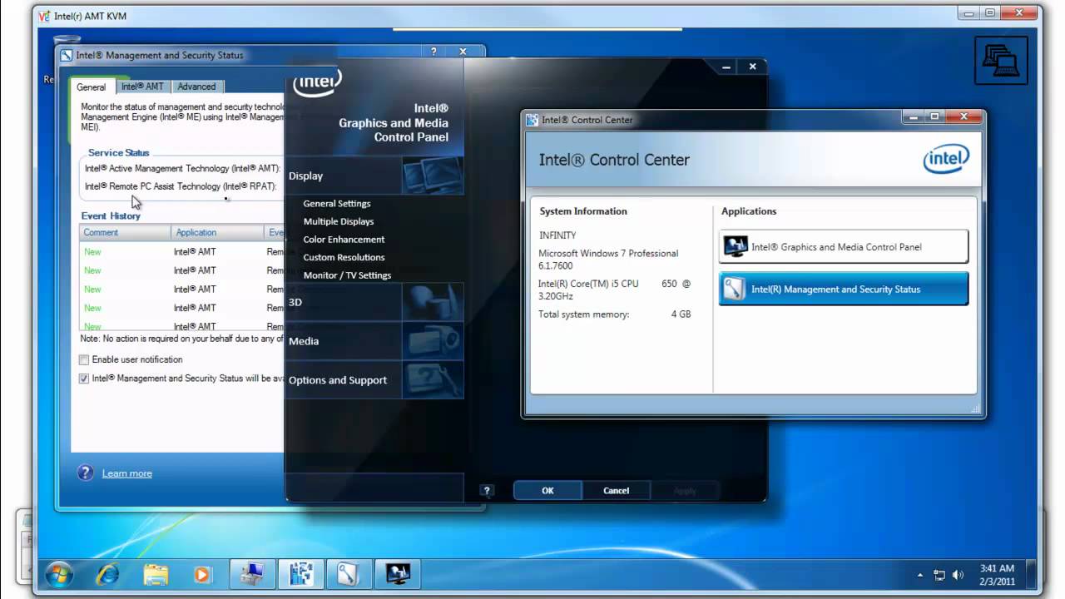Launch Intel Graphics and Media Control Panel application

[844, 247]
